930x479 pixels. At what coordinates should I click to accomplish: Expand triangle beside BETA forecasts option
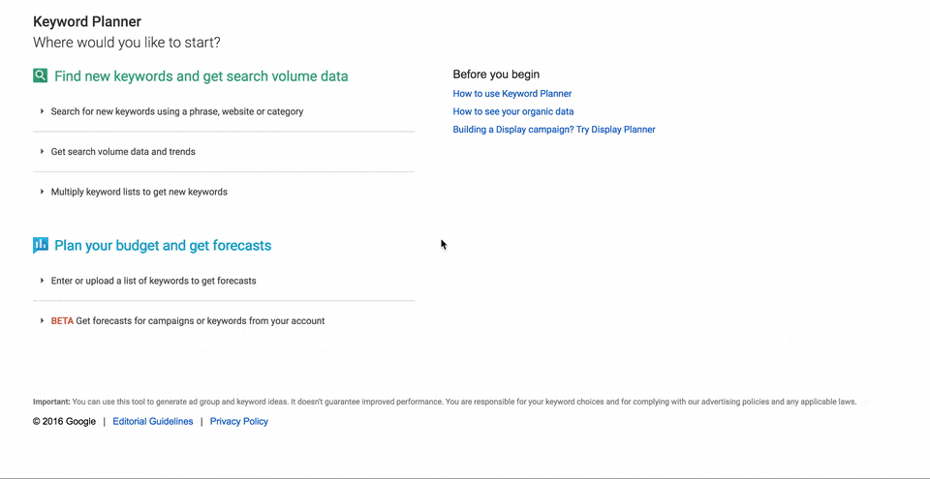tap(42, 320)
